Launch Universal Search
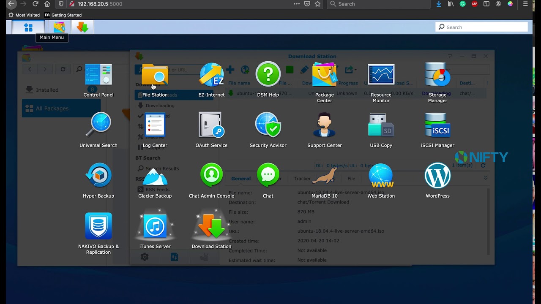The image size is (541, 304). click(98, 131)
